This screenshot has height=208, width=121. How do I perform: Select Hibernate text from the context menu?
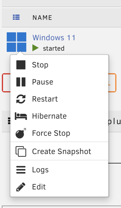(x=49, y=116)
